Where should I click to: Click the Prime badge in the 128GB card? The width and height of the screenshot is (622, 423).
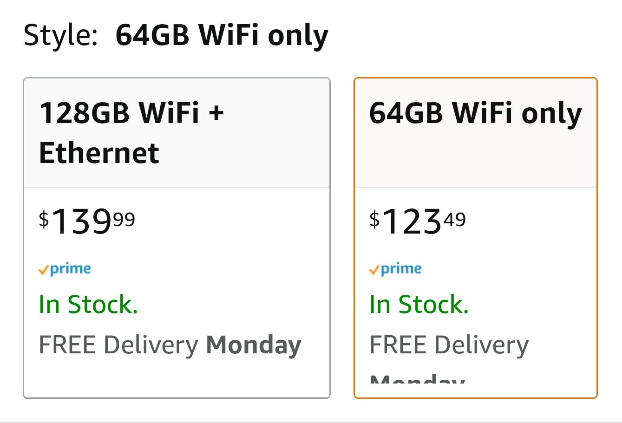click(65, 269)
